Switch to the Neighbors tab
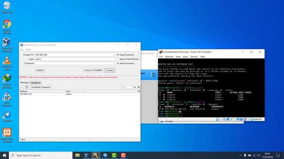The height and width of the screenshot is (159, 284). tap(35, 83)
